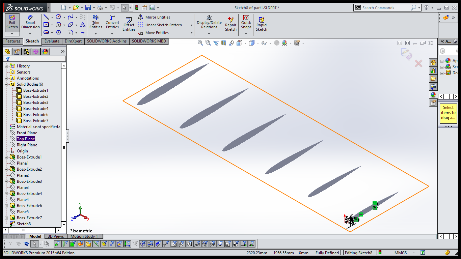Expand the Annotations node
The image size is (461, 259).
pos(6,78)
